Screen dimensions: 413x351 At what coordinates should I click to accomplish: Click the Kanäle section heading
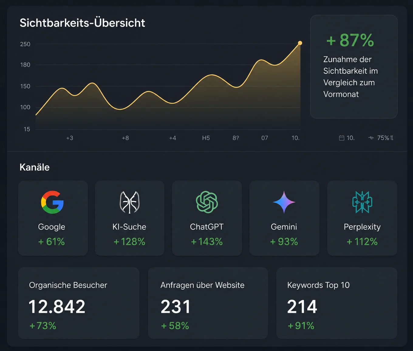pyautogui.click(x=35, y=167)
